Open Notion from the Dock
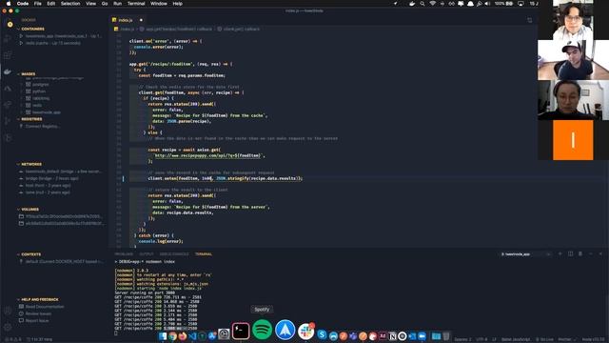 pos(392,336)
